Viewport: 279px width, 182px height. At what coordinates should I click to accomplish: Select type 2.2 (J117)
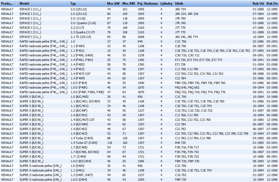[77, 28]
